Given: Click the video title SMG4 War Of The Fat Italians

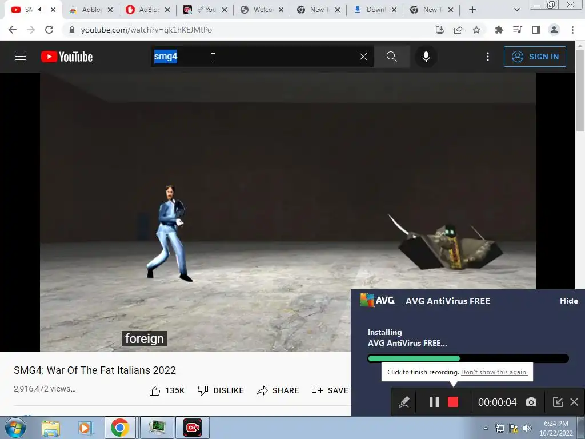Looking at the screenshot, I should point(95,370).
